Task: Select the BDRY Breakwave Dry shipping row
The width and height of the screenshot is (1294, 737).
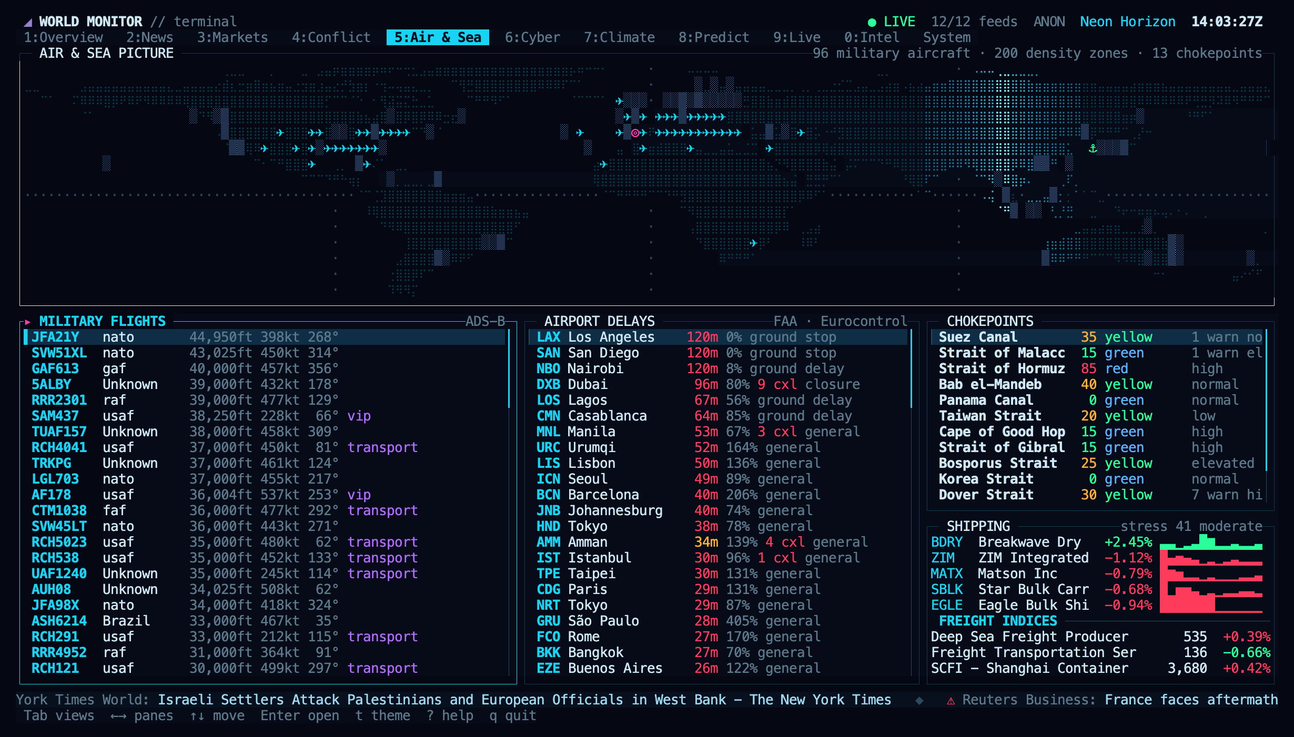Action: (1097, 542)
